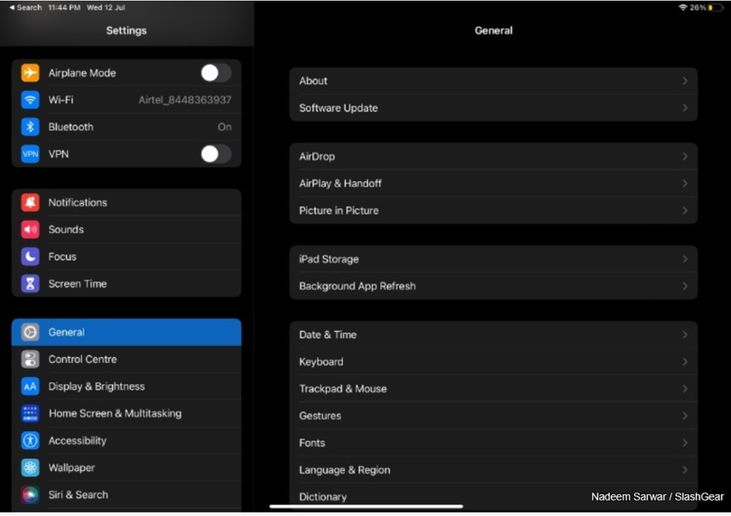This screenshot has height=516, width=731.
Task: Select Display & Brightness in sidebar
Action: click(x=126, y=386)
